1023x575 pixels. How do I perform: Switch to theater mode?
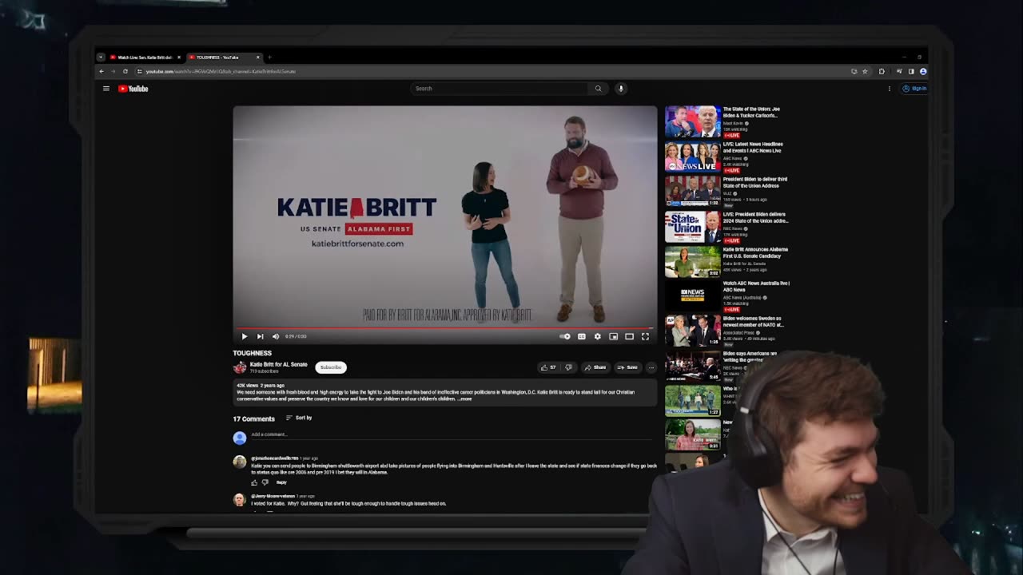(x=629, y=336)
